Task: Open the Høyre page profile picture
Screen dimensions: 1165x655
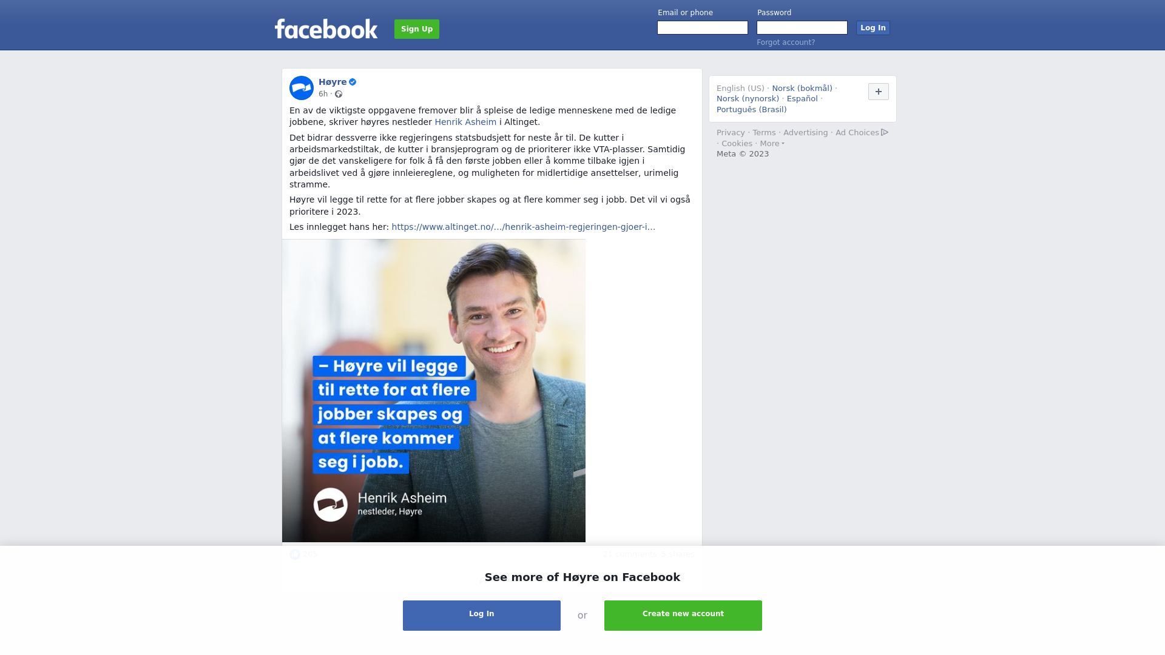Action: coord(302,88)
